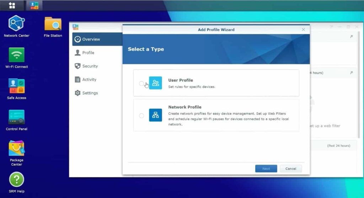The image size is (364, 198).
Task: Click the 'set up a web filter' text
Action: [325, 126]
